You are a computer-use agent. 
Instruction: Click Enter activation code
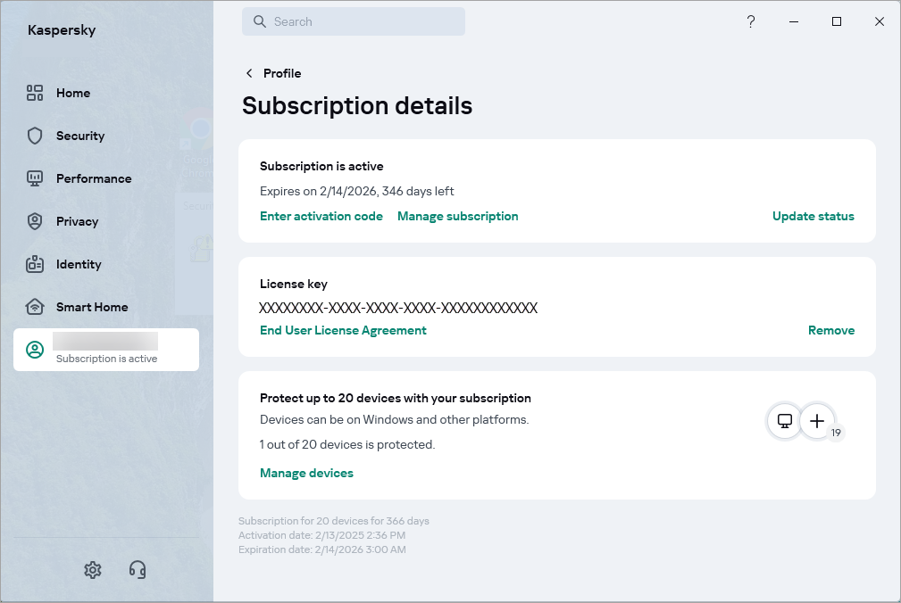tap(321, 216)
